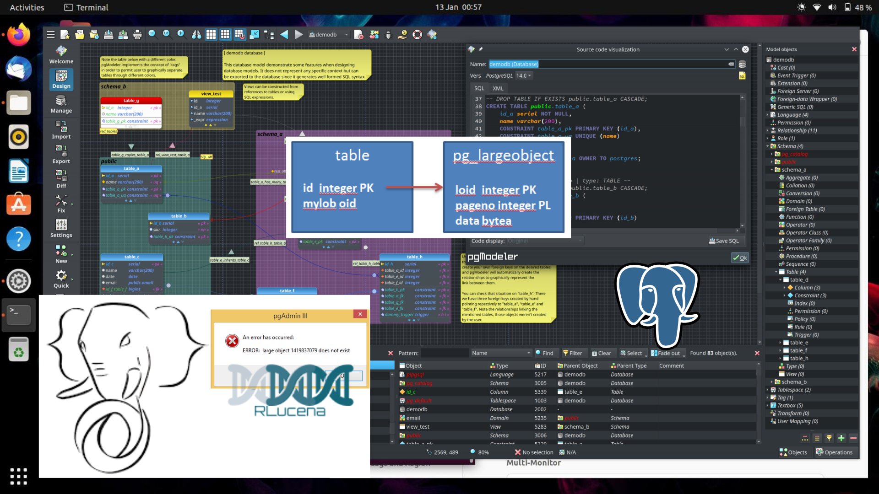Open Settings in the pgModeler sidebar
Viewport: 879px width, 494px height.
[x=61, y=229]
